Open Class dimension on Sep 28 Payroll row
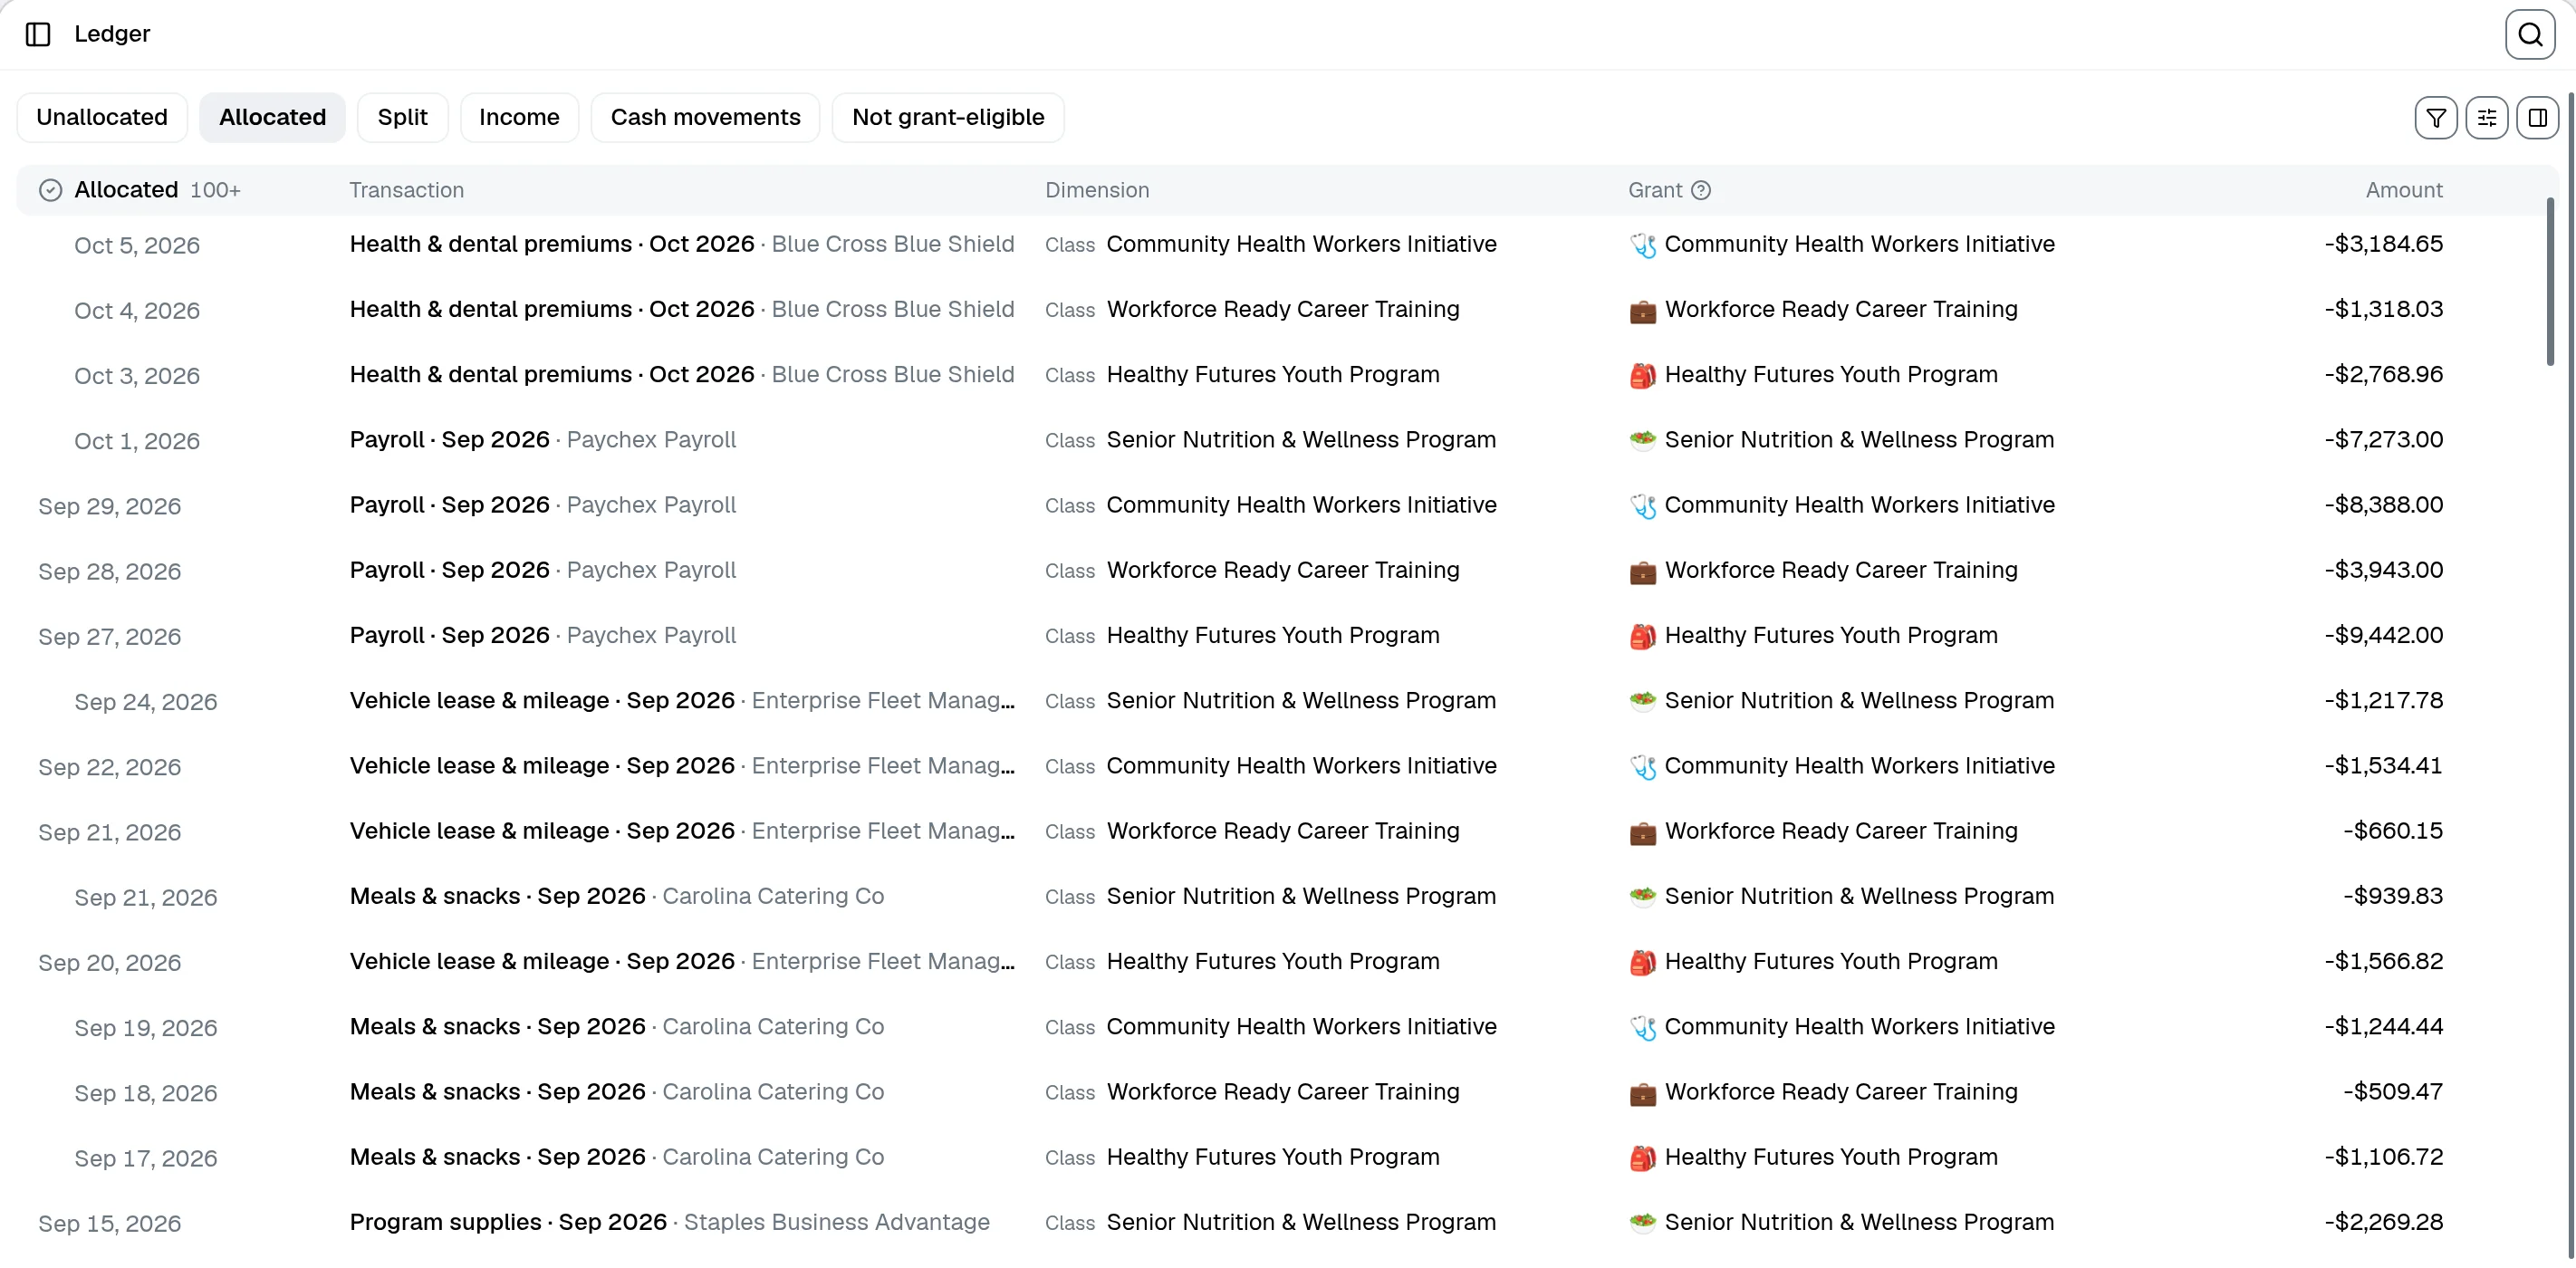The image size is (2576, 1268). 1252,570
